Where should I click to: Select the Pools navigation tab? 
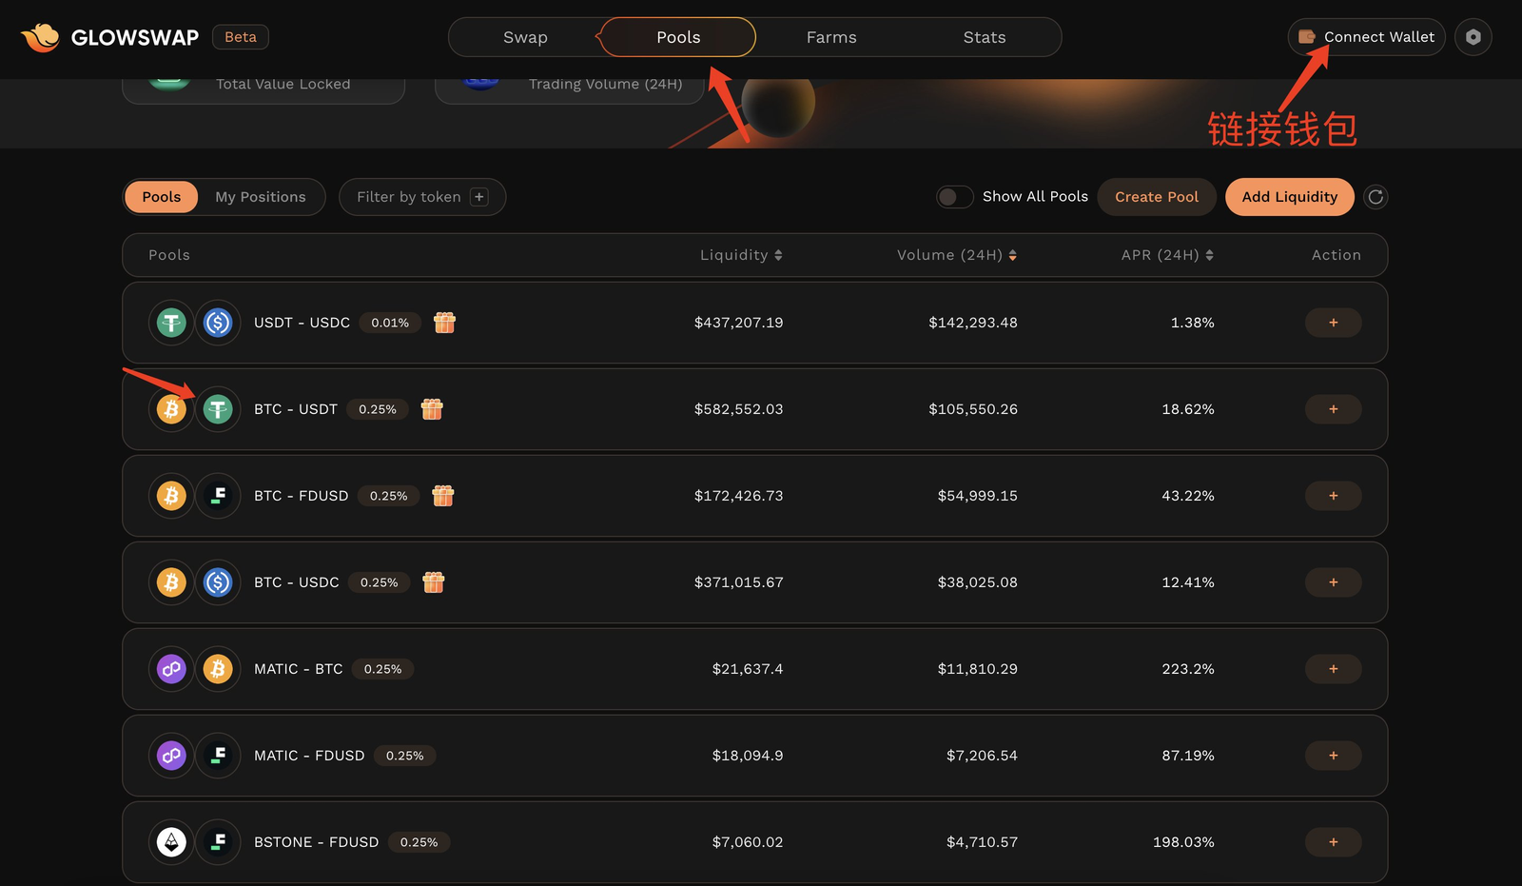click(x=678, y=37)
